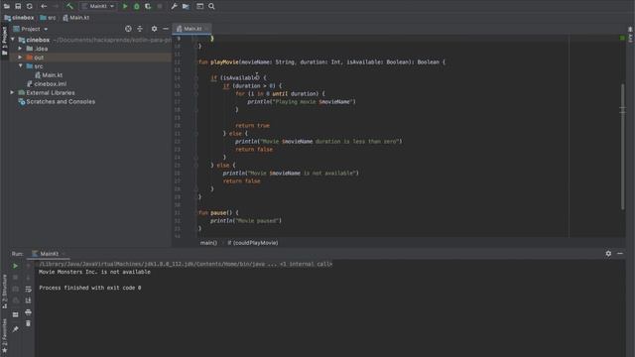Click cinebox breadcrumb in navigation bar
Screen dimensions: 635x357
click(19, 18)
